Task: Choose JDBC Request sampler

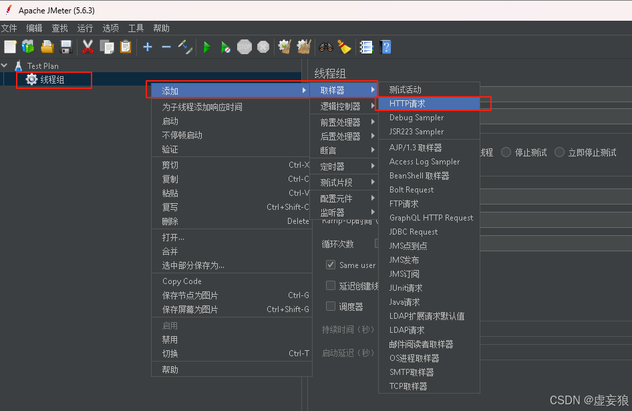Action: [x=430, y=231]
